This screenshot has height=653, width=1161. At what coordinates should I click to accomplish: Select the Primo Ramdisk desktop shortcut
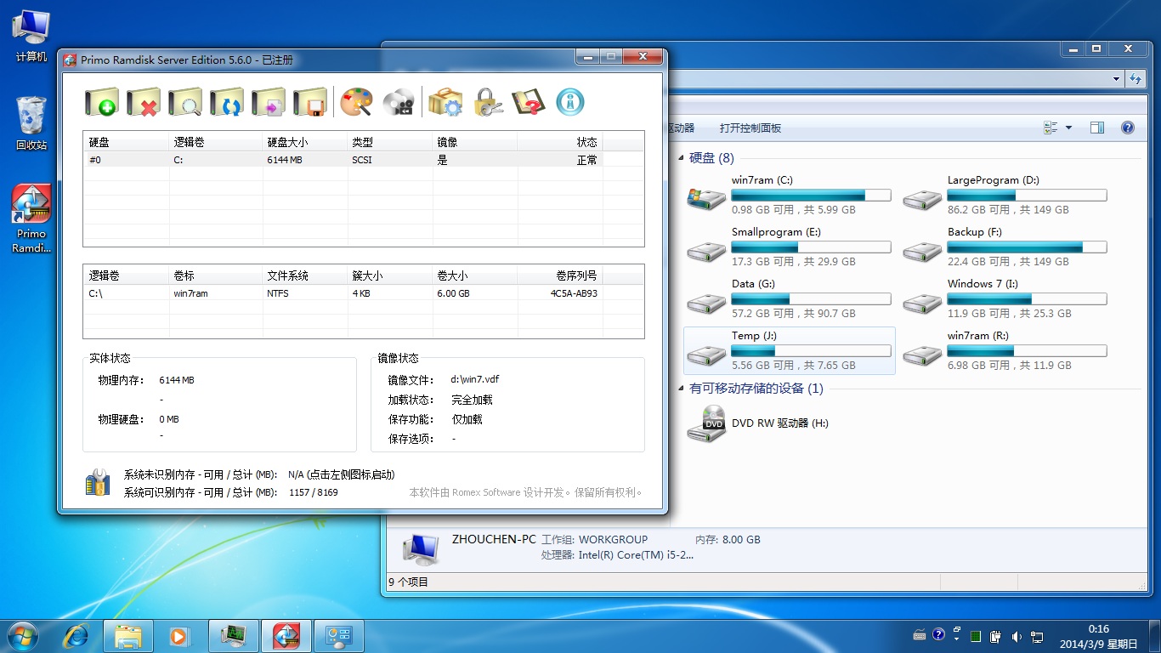(x=31, y=219)
